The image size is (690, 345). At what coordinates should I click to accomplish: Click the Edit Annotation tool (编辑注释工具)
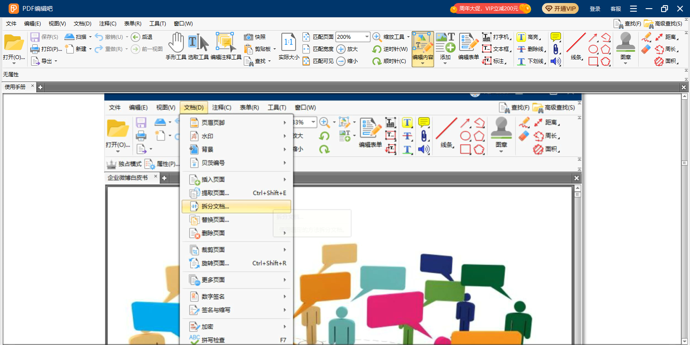click(x=226, y=46)
